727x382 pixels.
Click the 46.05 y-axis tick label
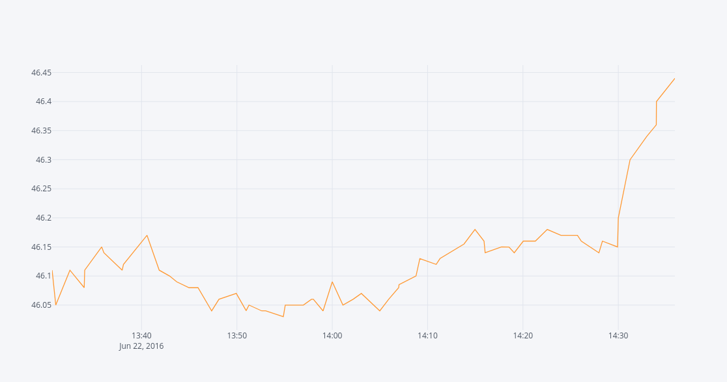click(41, 305)
